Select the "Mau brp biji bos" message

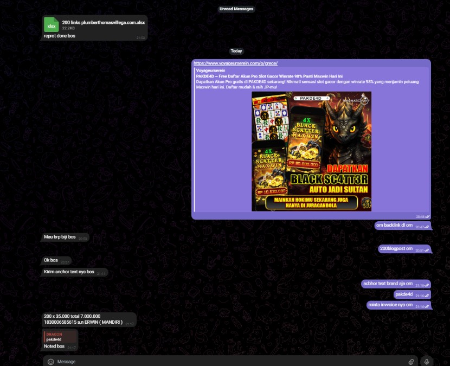click(x=60, y=237)
